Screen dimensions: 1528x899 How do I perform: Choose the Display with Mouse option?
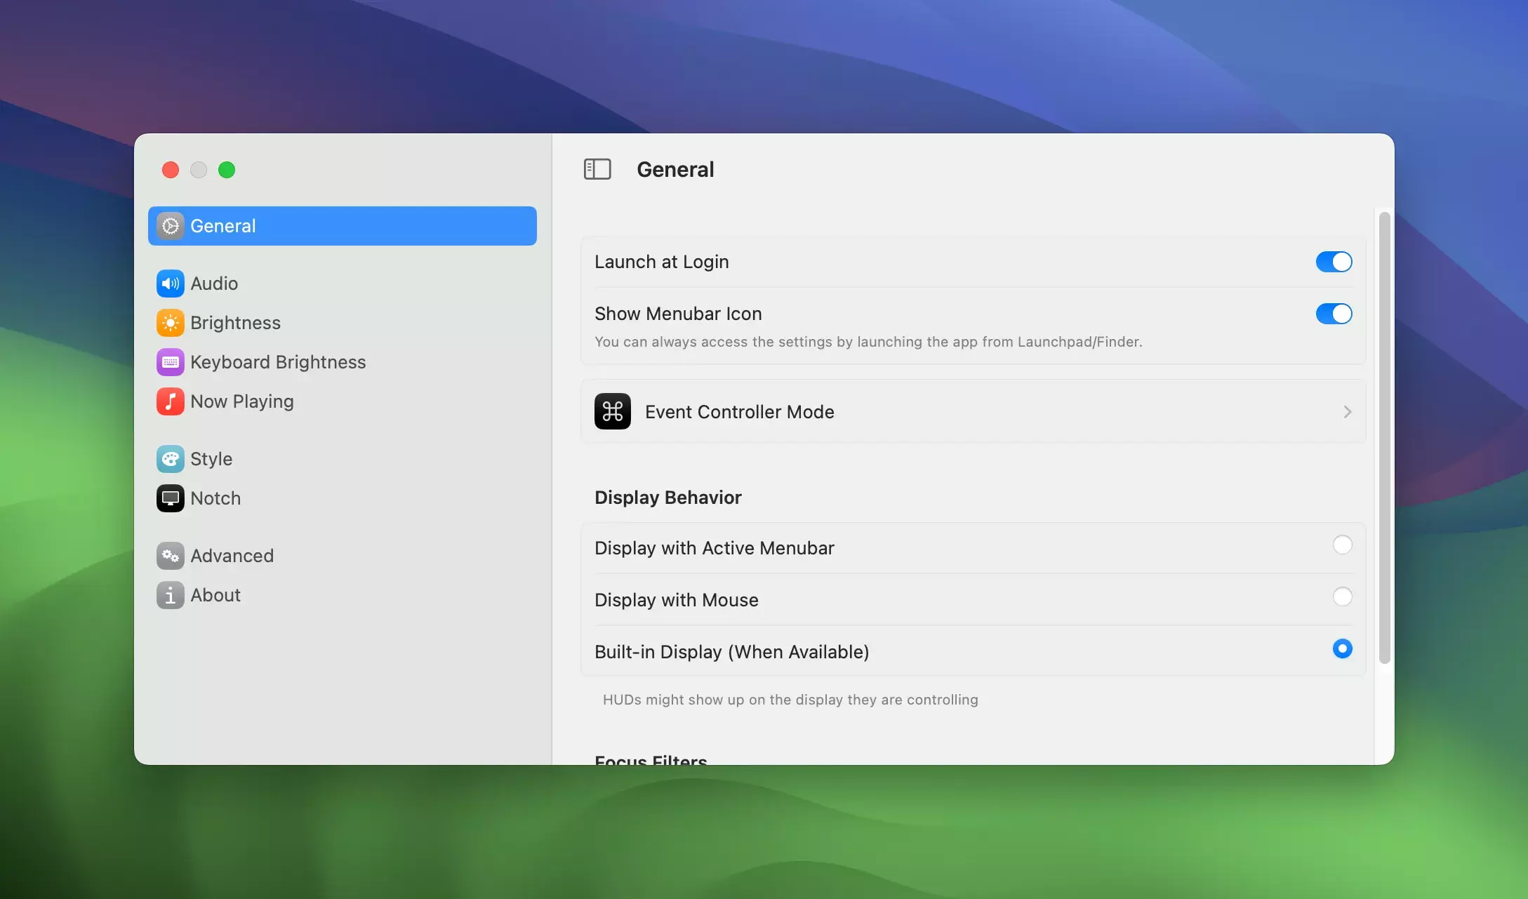pos(1342,597)
